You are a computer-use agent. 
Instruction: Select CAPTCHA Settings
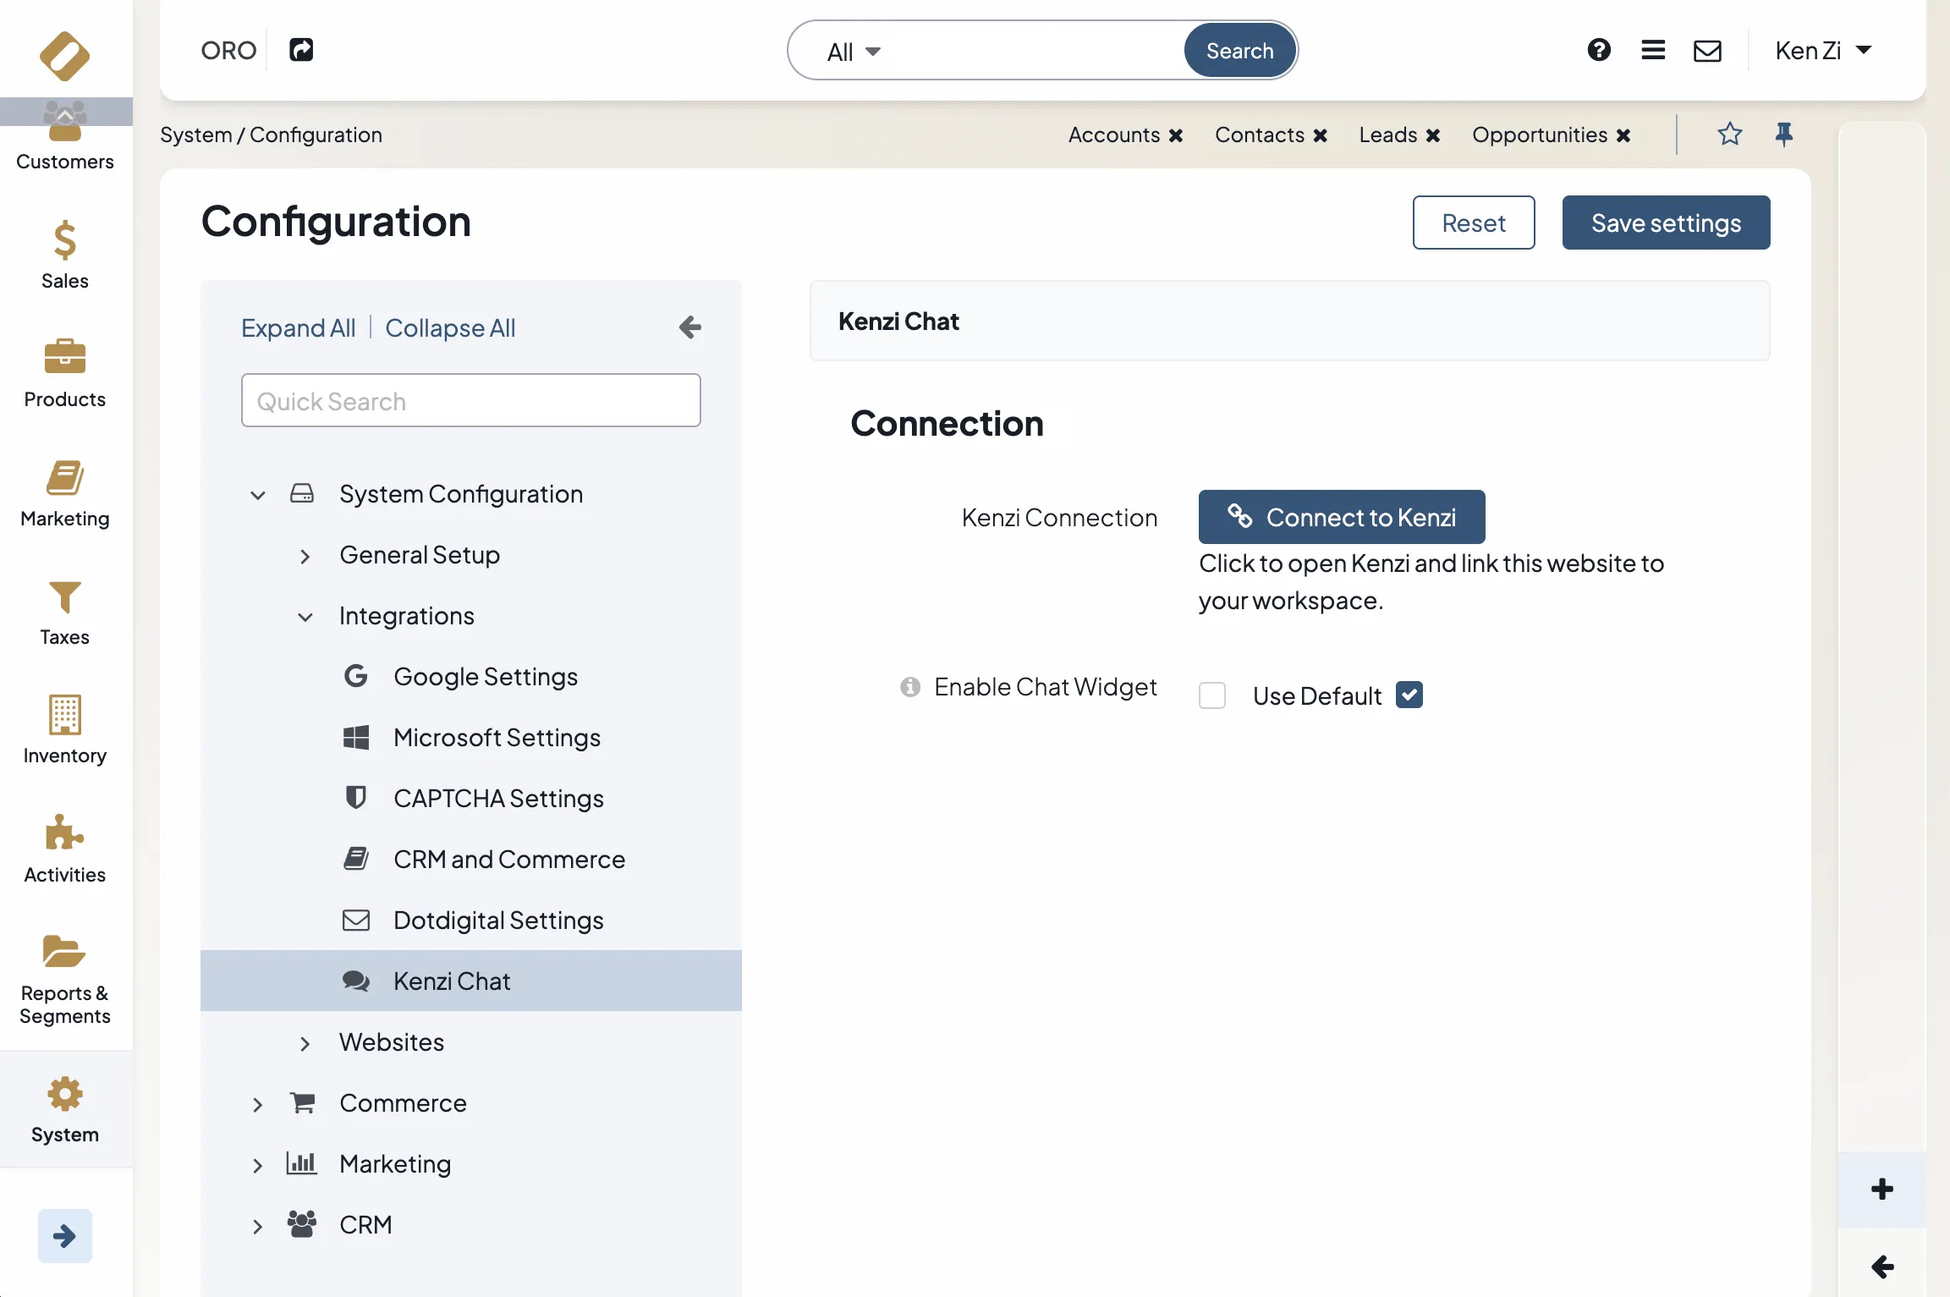pos(499,799)
